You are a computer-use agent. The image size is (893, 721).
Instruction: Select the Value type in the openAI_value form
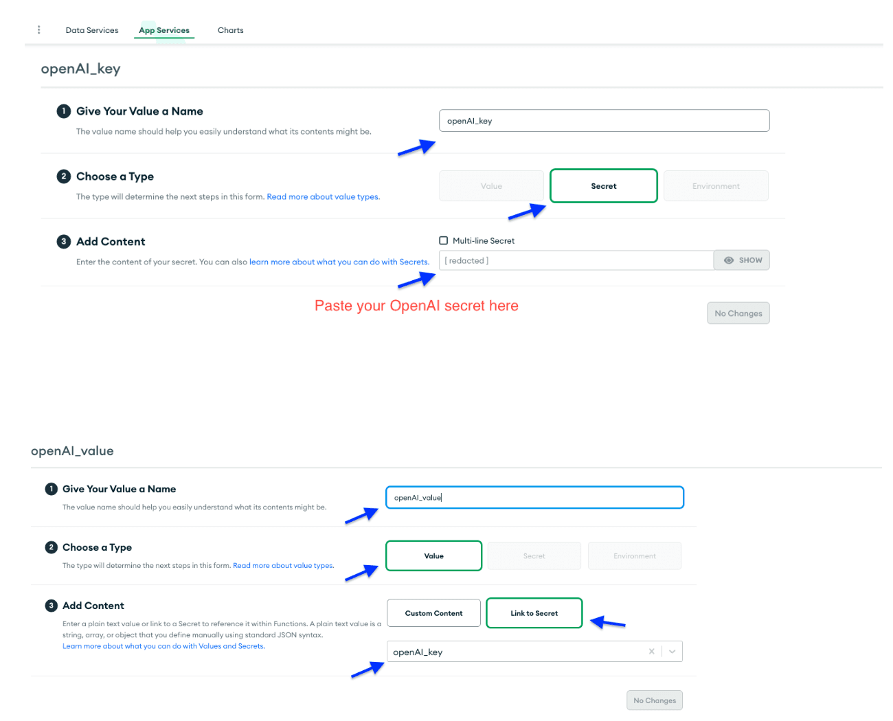[433, 556]
